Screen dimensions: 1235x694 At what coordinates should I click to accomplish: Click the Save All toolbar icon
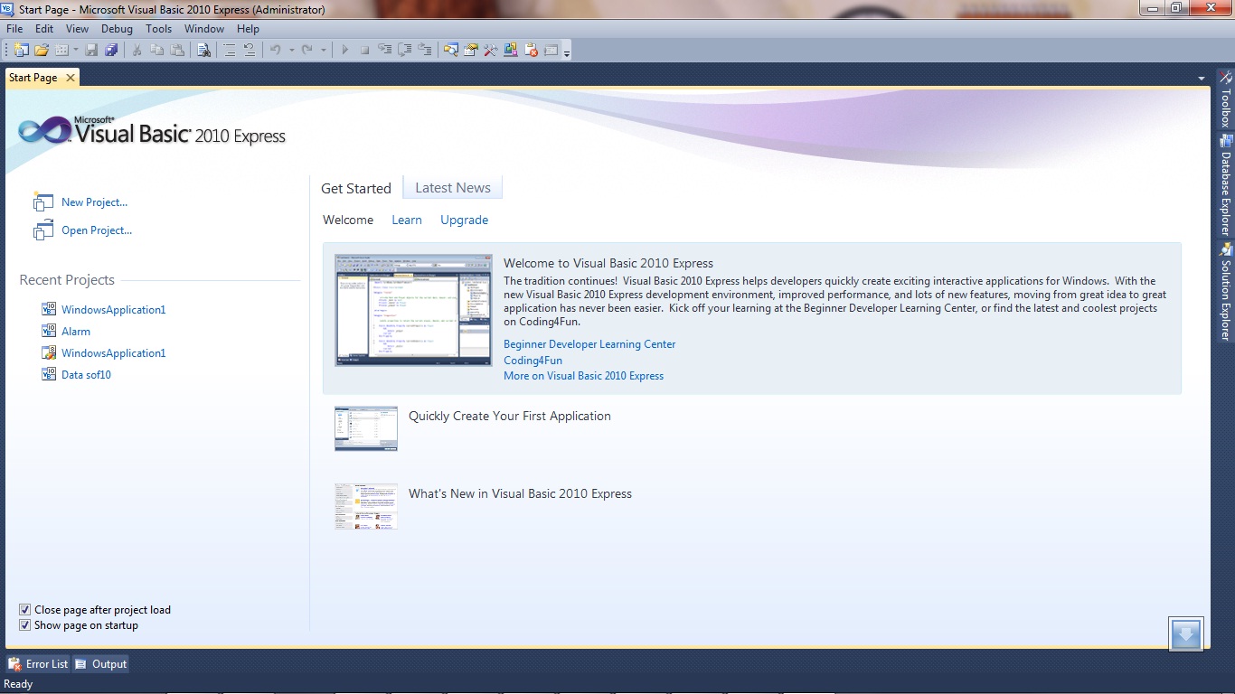(111, 51)
